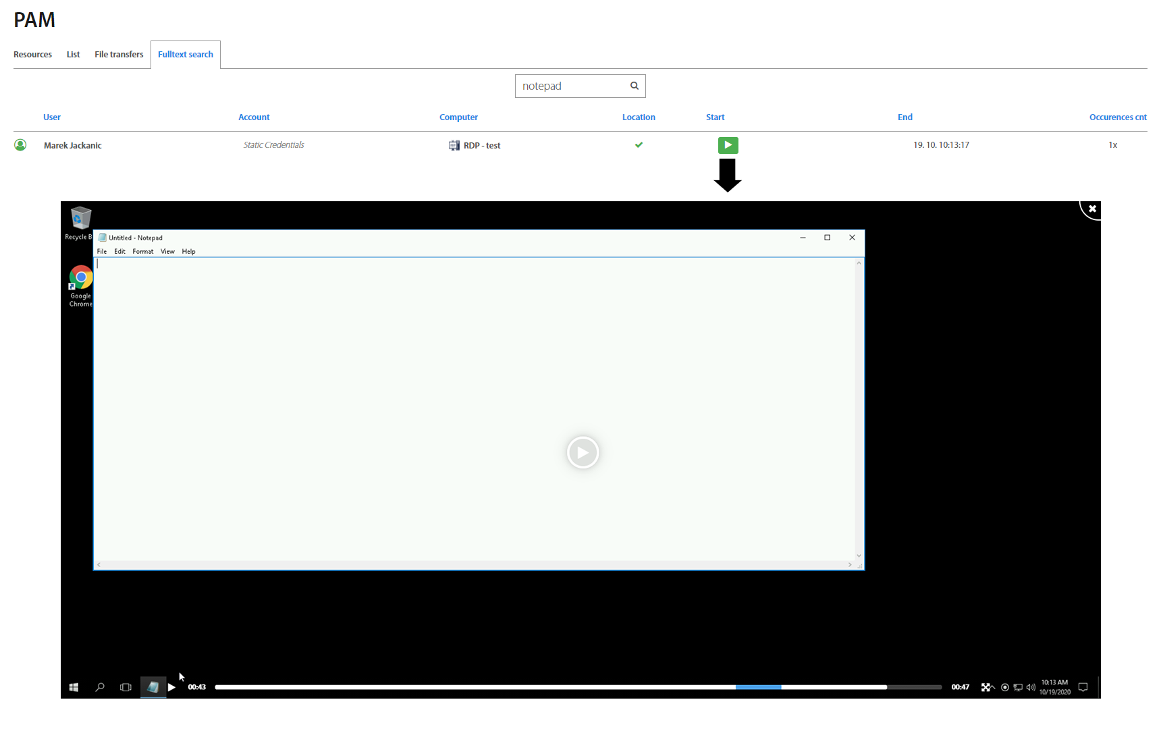Select the List tab
This screenshot has width=1161, height=729.
click(x=73, y=55)
